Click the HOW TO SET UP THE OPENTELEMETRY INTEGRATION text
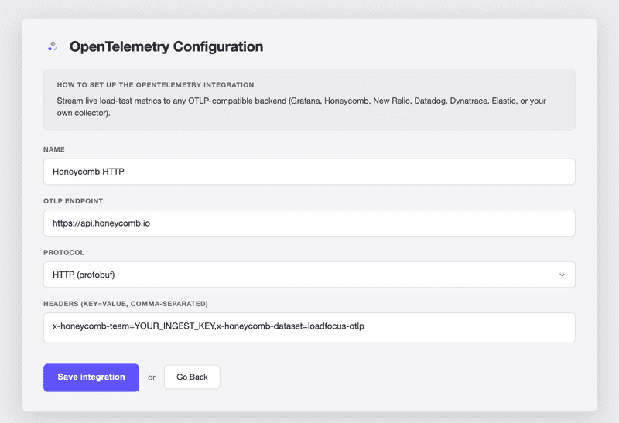 pyautogui.click(x=156, y=85)
